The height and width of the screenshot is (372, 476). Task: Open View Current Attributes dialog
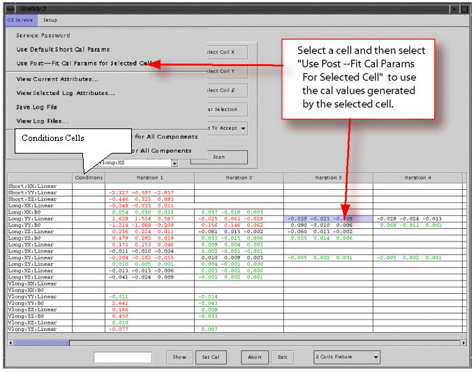point(57,79)
